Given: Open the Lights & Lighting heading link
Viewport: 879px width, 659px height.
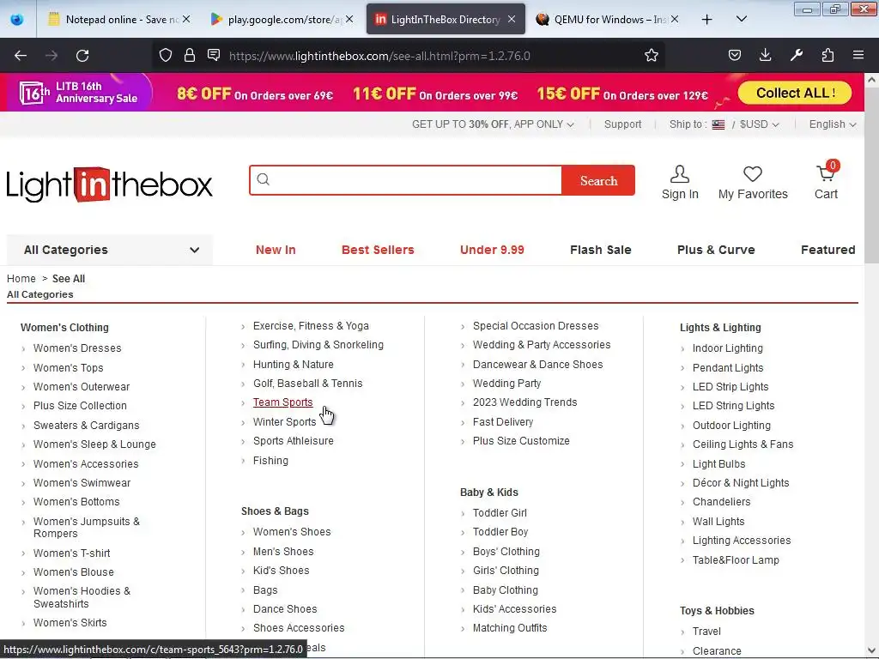Looking at the screenshot, I should (x=720, y=327).
